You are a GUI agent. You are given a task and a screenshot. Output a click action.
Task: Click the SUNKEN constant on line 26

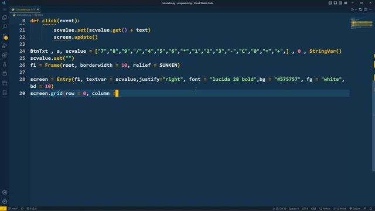(x=168, y=65)
